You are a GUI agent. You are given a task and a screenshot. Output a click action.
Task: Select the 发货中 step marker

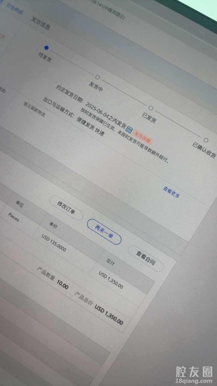tap(97, 78)
